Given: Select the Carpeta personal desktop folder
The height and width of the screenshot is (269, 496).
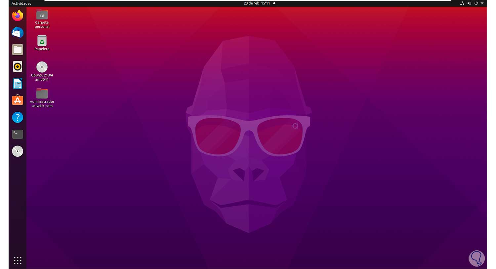Looking at the screenshot, I should pos(42,19).
